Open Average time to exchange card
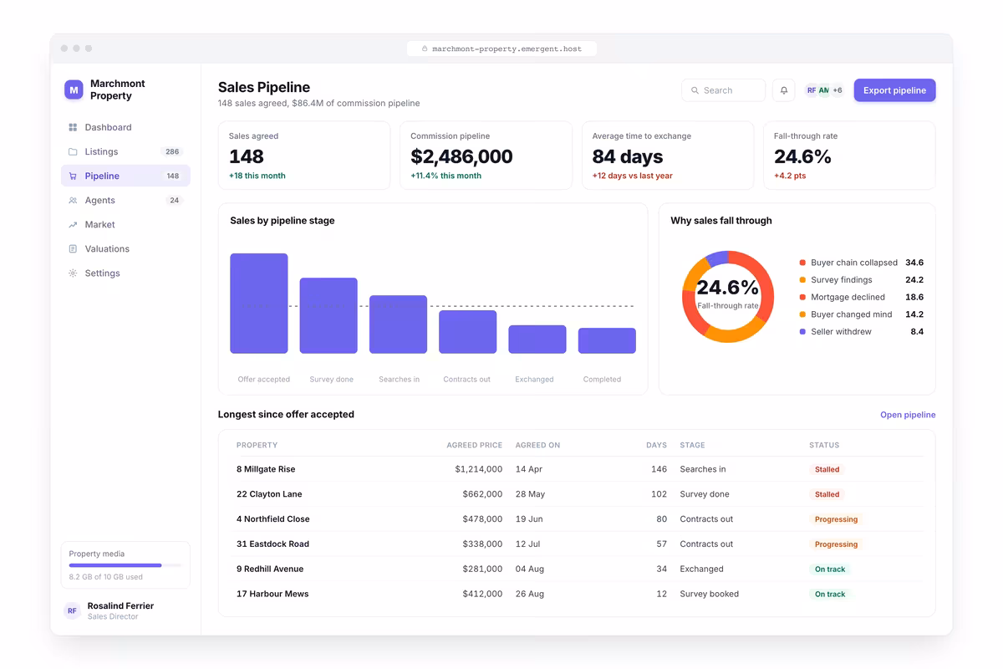The image size is (1003, 669). click(x=668, y=156)
